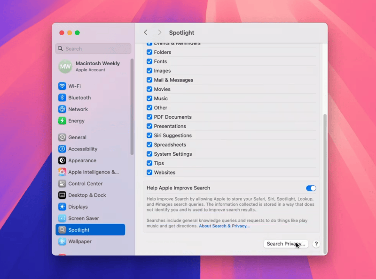Disable Websites in search results
Image resolution: width=376 pixels, height=279 pixels.
[149, 173]
